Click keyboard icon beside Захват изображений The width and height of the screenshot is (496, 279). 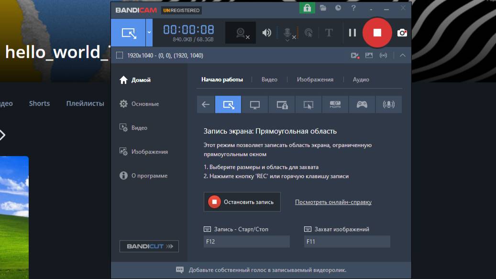click(308, 229)
